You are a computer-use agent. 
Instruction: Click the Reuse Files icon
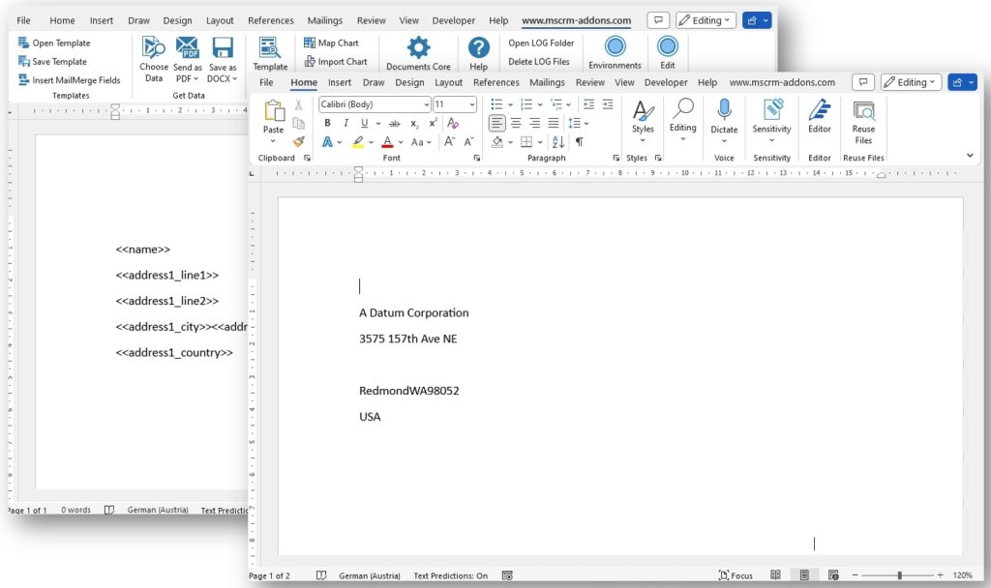863,110
